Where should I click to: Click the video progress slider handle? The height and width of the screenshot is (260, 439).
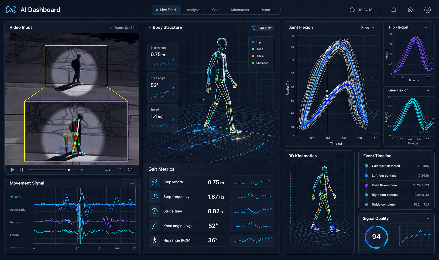[x=69, y=170]
